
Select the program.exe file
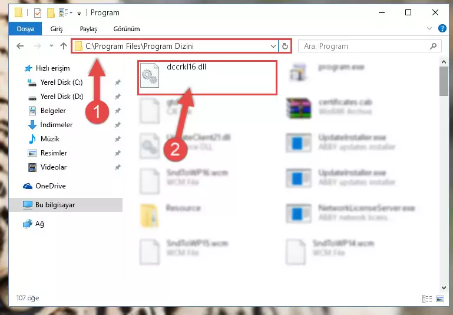tap(328, 72)
